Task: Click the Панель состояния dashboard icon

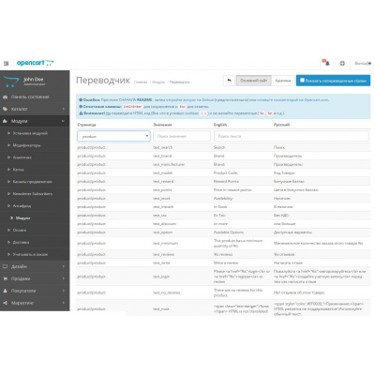Action: point(5,97)
